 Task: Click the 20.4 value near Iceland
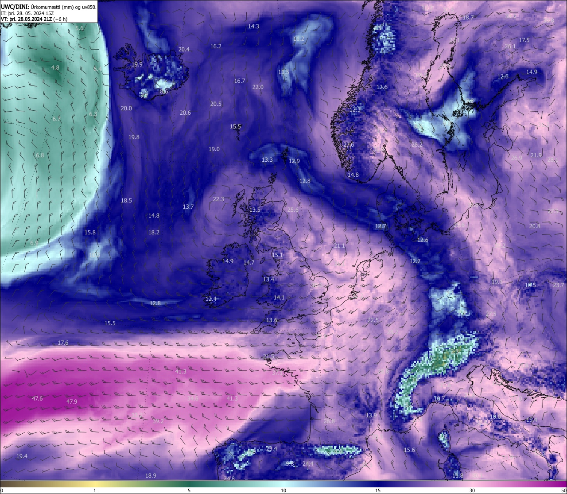click(x=184, y=49)
